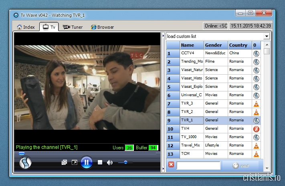Click the VLC cone icon for TVR_3

click(x=256, y=104)
